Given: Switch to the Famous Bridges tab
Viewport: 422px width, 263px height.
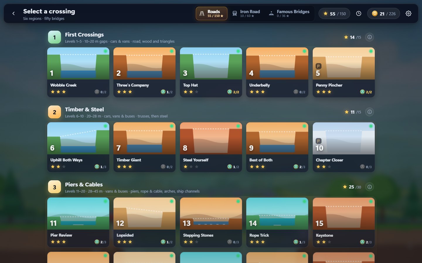Looking at the screenshot, I should point(289,13).
